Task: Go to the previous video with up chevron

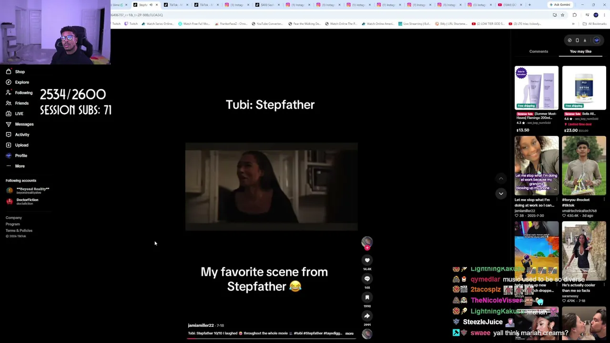Action: pos(501,179)
